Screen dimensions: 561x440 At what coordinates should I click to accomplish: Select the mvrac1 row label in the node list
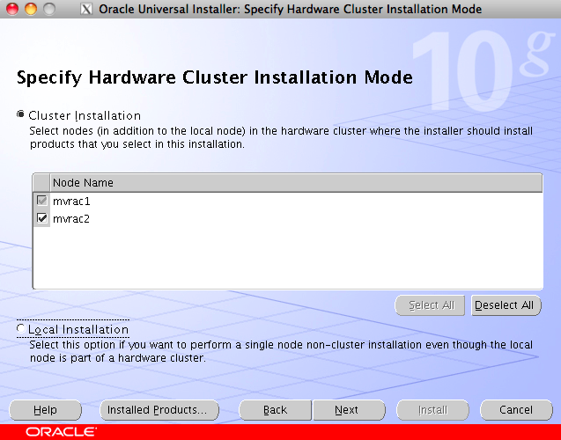71,201
